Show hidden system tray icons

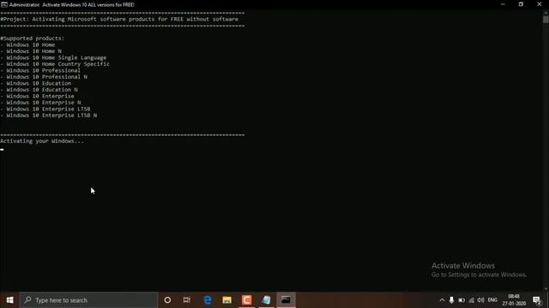442,300
